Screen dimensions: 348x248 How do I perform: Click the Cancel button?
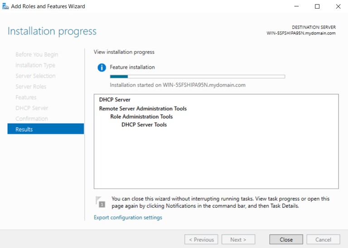(x=323, y=239)
